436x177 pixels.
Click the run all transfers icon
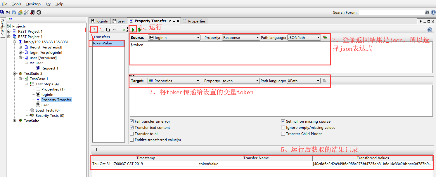coord(139,29)
